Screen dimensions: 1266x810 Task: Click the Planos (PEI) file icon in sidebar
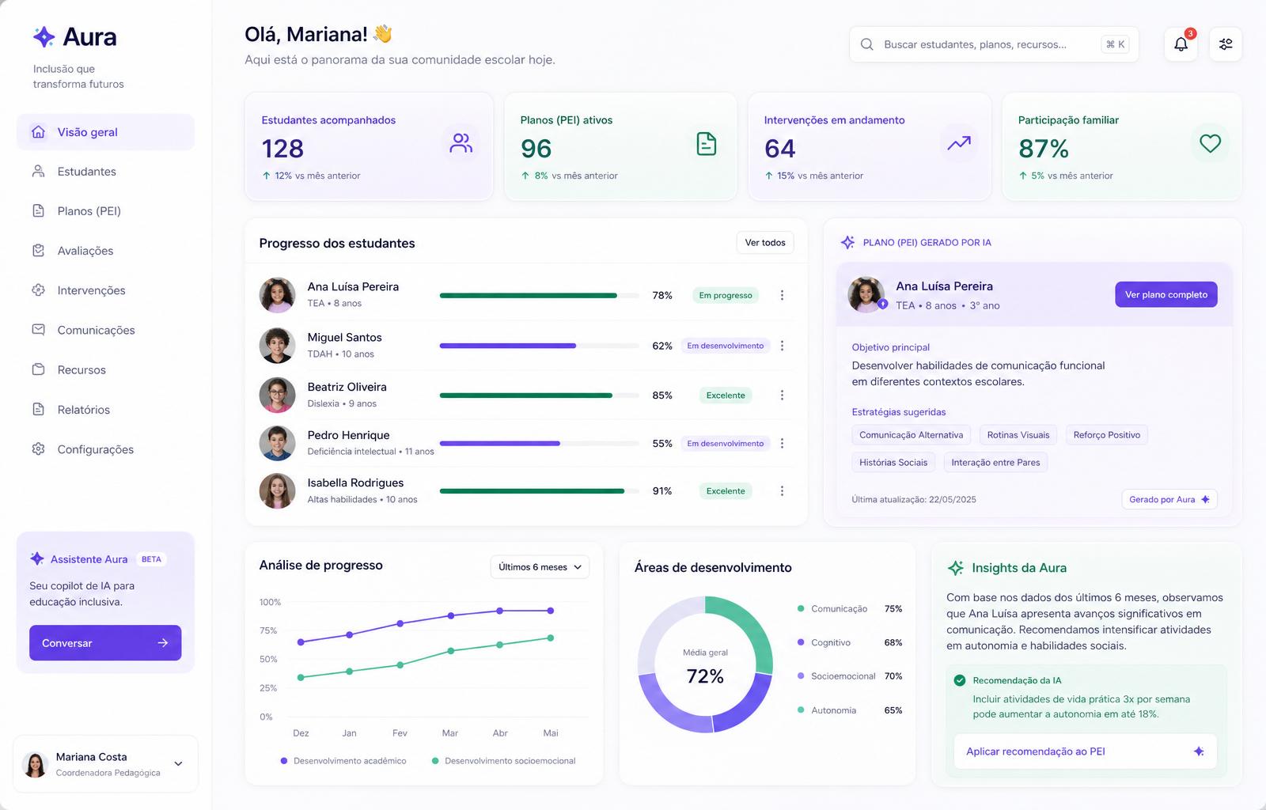coord(38,210)
